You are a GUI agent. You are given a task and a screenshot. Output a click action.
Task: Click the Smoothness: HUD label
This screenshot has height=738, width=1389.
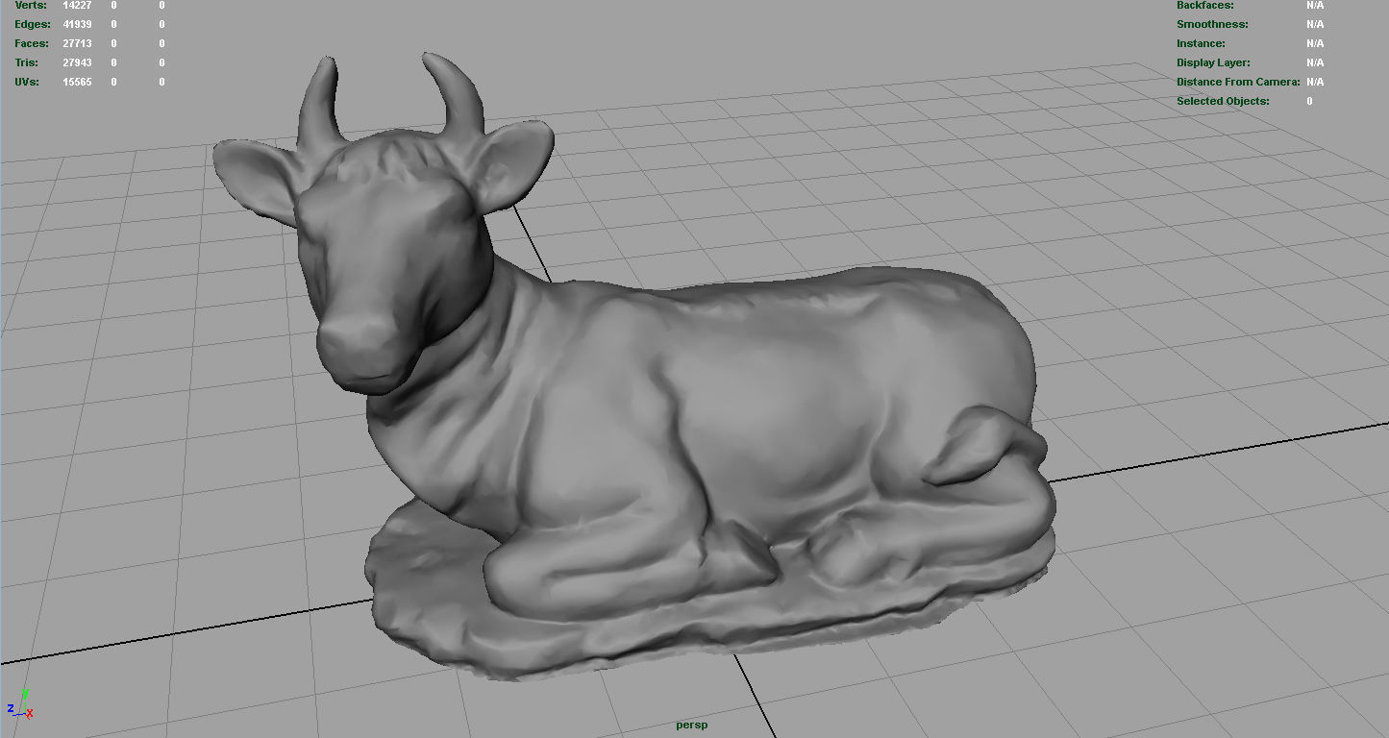pyautogui.click(x=1212, y=24)
